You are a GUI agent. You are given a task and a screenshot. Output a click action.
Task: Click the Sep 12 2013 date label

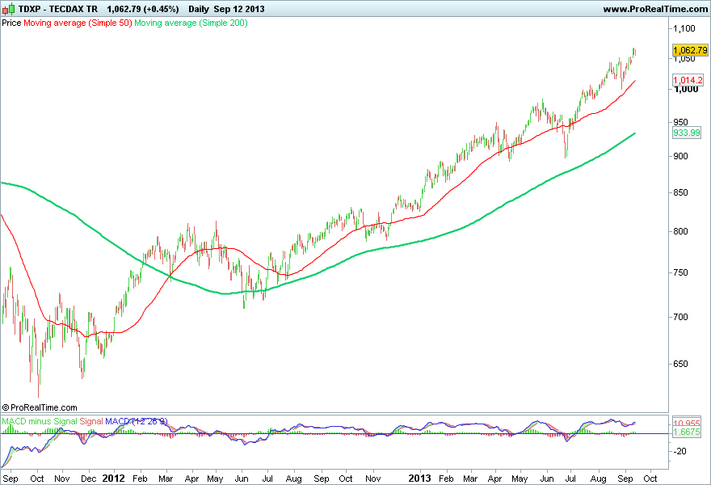click(239, 9)
